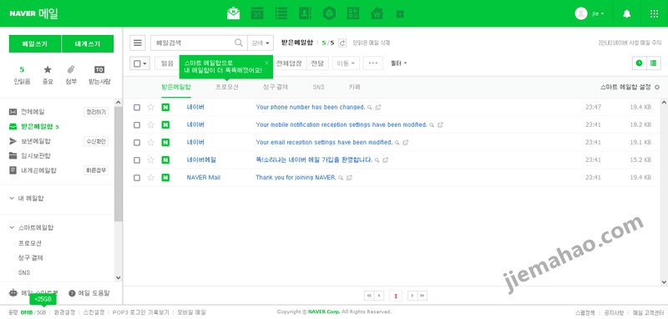
Task: Open the 상세 advanced search dropdown
Action: 261,43
